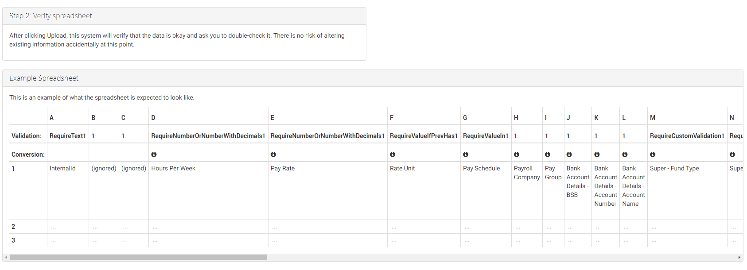Click the Step 2: Verify spreadsheet heading
747x270 pixels.
tap(51, 16)
